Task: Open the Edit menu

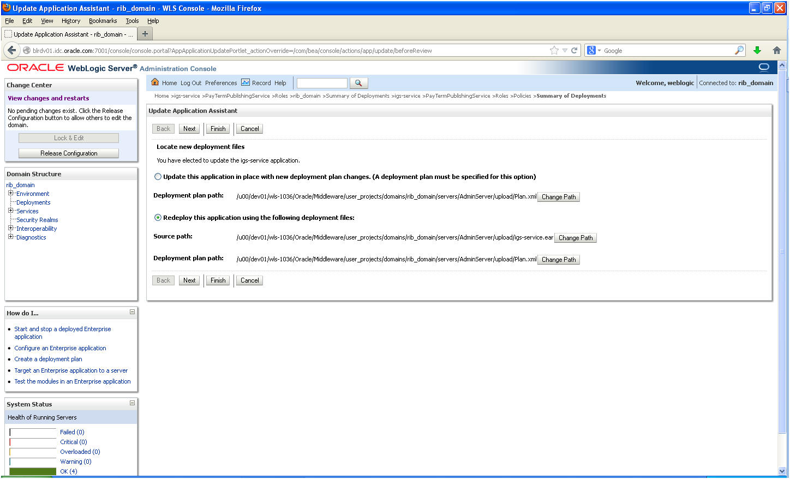Action: coord(27,21)
